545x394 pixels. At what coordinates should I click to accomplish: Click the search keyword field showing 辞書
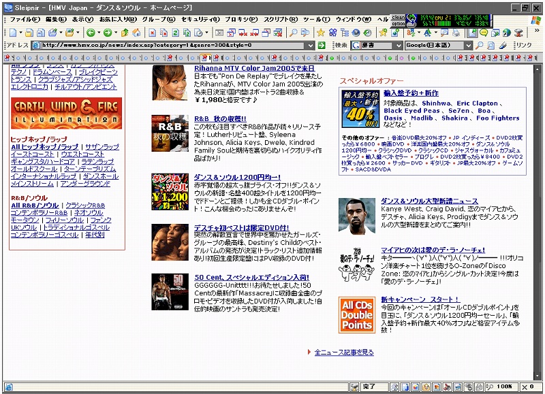point(377,46)
